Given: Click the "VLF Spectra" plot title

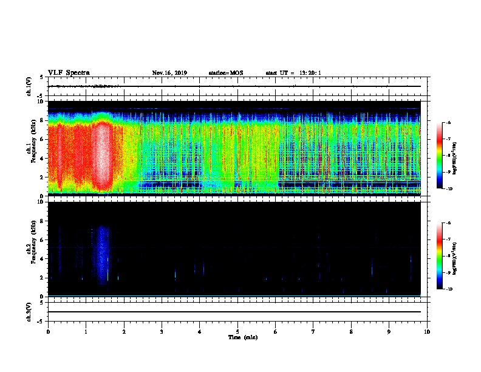Looking at the screenshot, I should 69,73.
